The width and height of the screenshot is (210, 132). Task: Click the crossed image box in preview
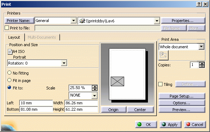point(117,81)
